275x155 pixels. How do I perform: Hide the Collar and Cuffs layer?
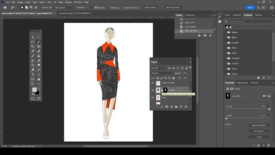tap(153, 83)
